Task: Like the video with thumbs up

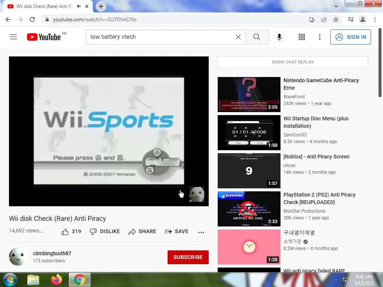Action: [x=71, y=232]
